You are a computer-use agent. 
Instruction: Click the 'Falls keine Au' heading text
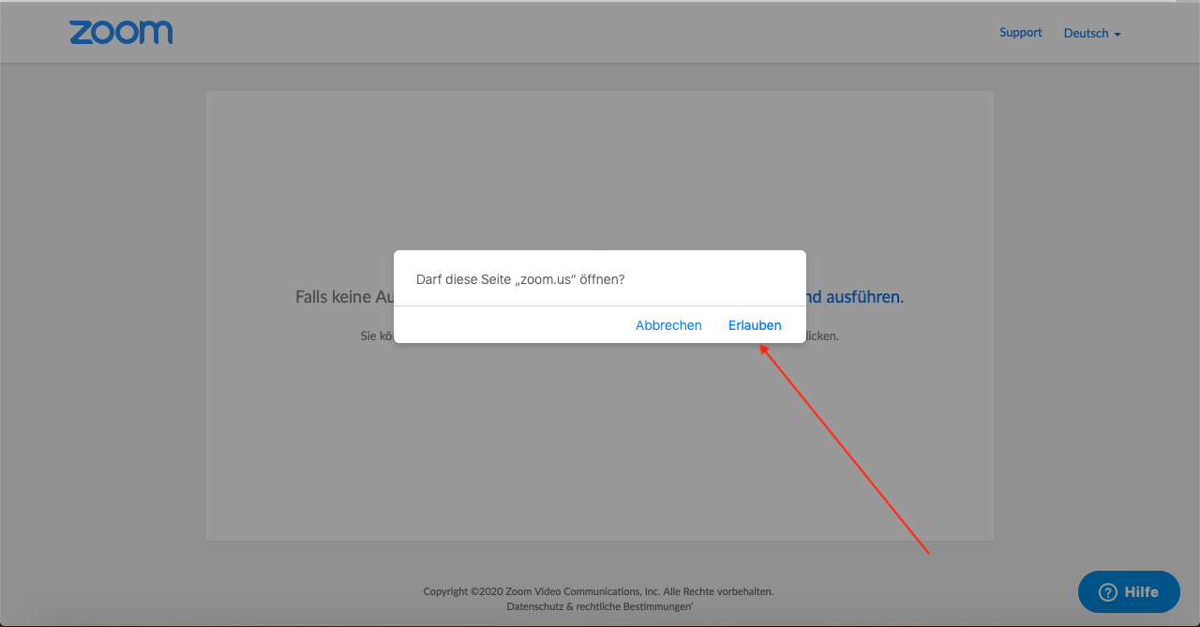(x=344, y=297)
